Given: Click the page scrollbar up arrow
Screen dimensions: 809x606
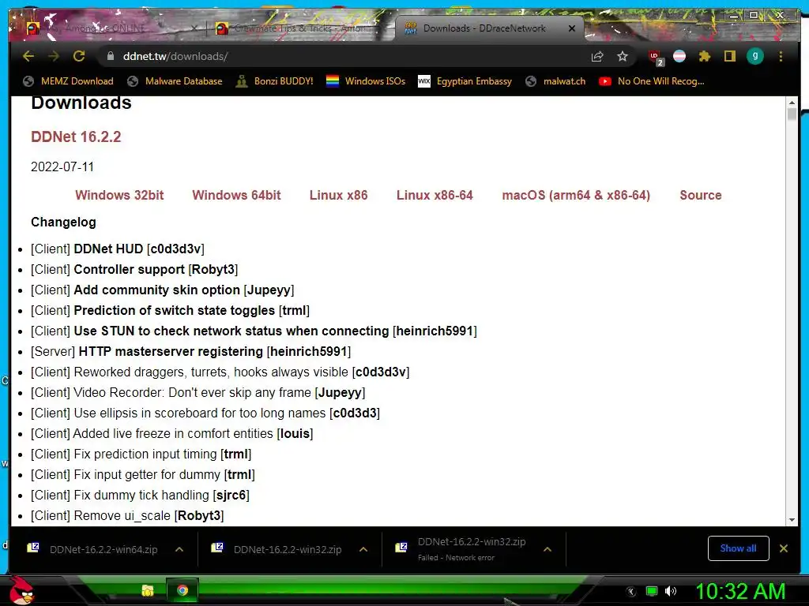Looking at the screenshot, I should tap(792, 103).
